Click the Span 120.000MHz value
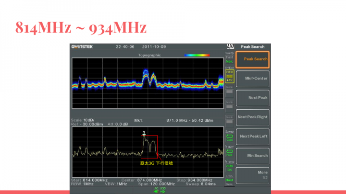 point(162,184)
